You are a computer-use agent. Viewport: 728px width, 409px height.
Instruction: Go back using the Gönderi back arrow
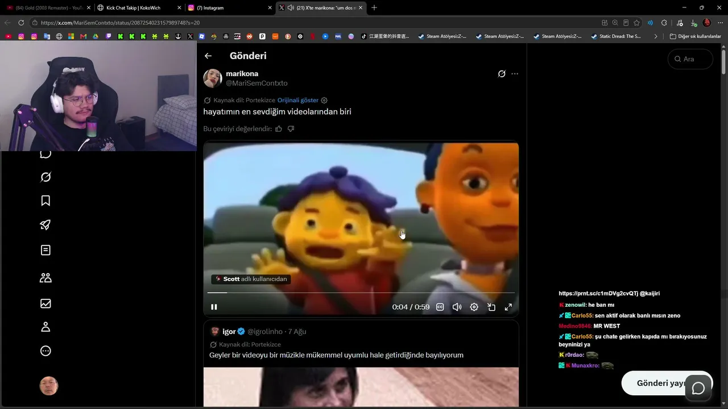click(208, 56)
